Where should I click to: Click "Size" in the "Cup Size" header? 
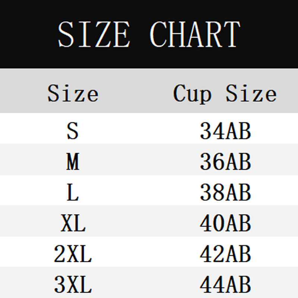pos(251,93)
